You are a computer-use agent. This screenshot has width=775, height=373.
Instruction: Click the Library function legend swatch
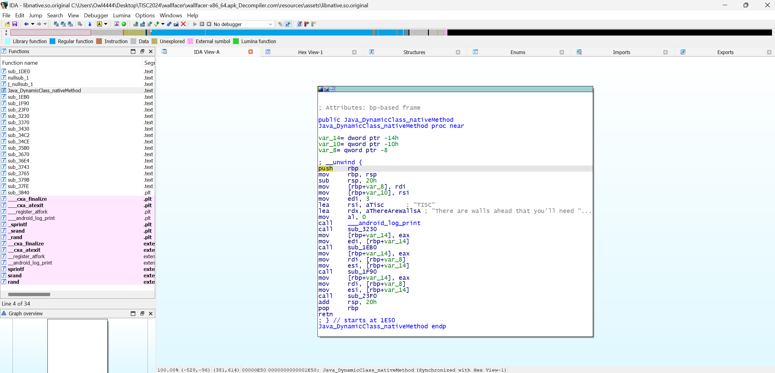coord(7,41)
